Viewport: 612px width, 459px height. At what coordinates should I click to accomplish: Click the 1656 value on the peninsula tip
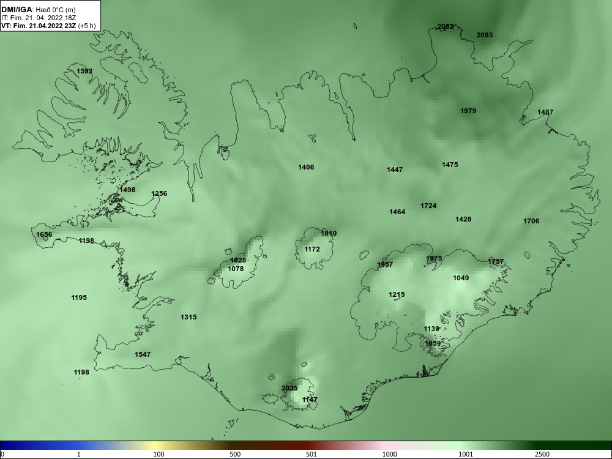44,234
